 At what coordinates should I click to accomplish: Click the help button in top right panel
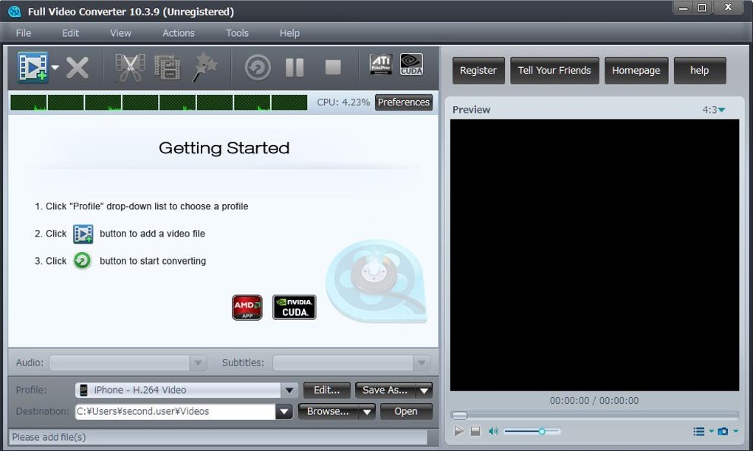point(700,71)
